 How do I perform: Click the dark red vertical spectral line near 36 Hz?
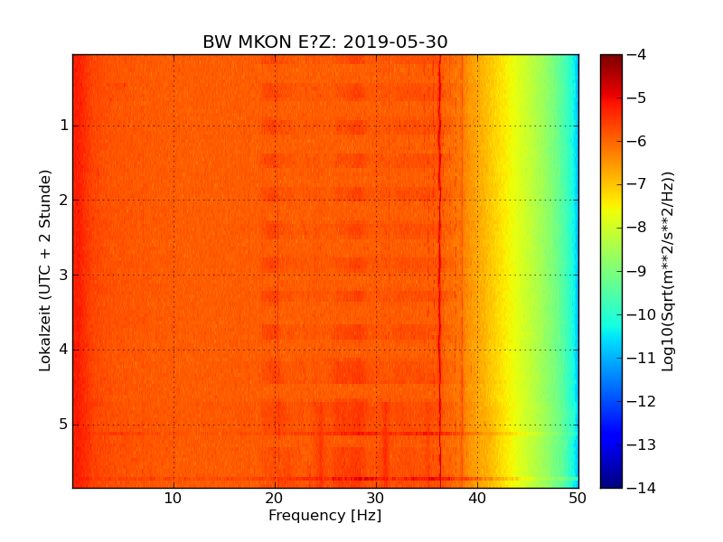pos(440,271)
